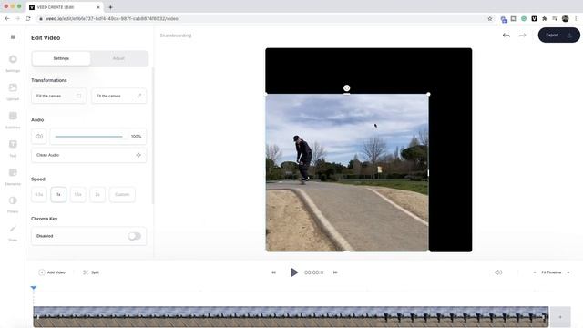Toggle timeline volume speaker icon
Viewport: 583px width, 328px height.
point(498,272)
